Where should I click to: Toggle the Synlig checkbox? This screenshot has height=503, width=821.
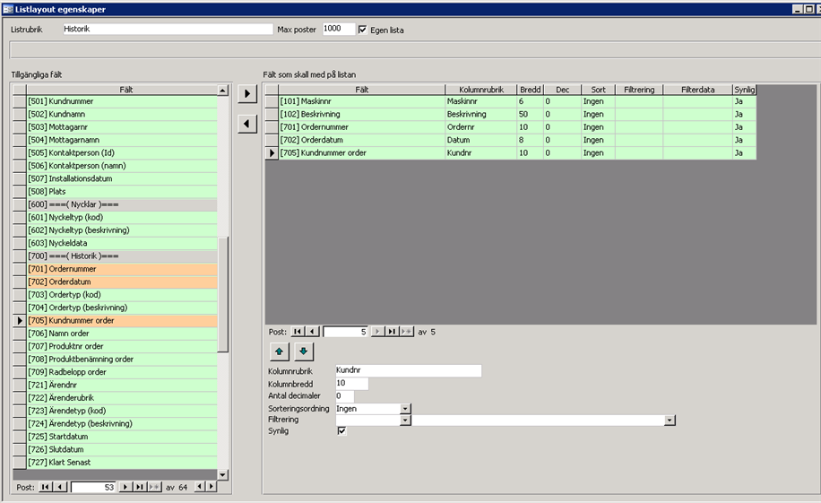point(341,431)
